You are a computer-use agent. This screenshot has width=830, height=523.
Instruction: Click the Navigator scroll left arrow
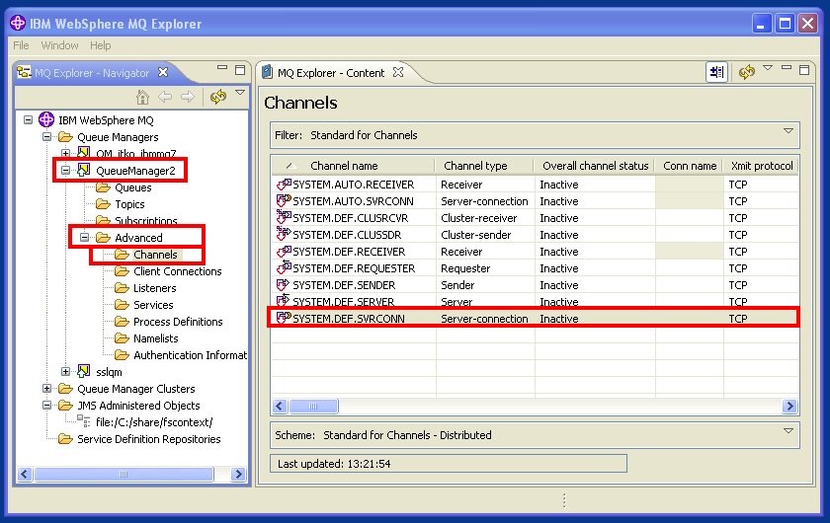click(25, 474)
